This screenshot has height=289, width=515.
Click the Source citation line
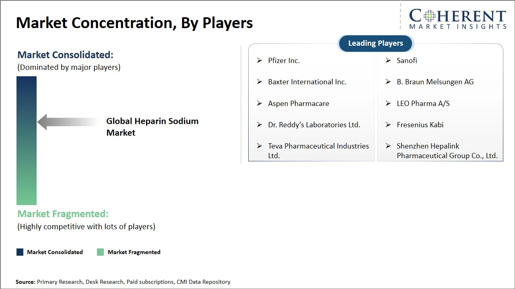tap(123, 282)
